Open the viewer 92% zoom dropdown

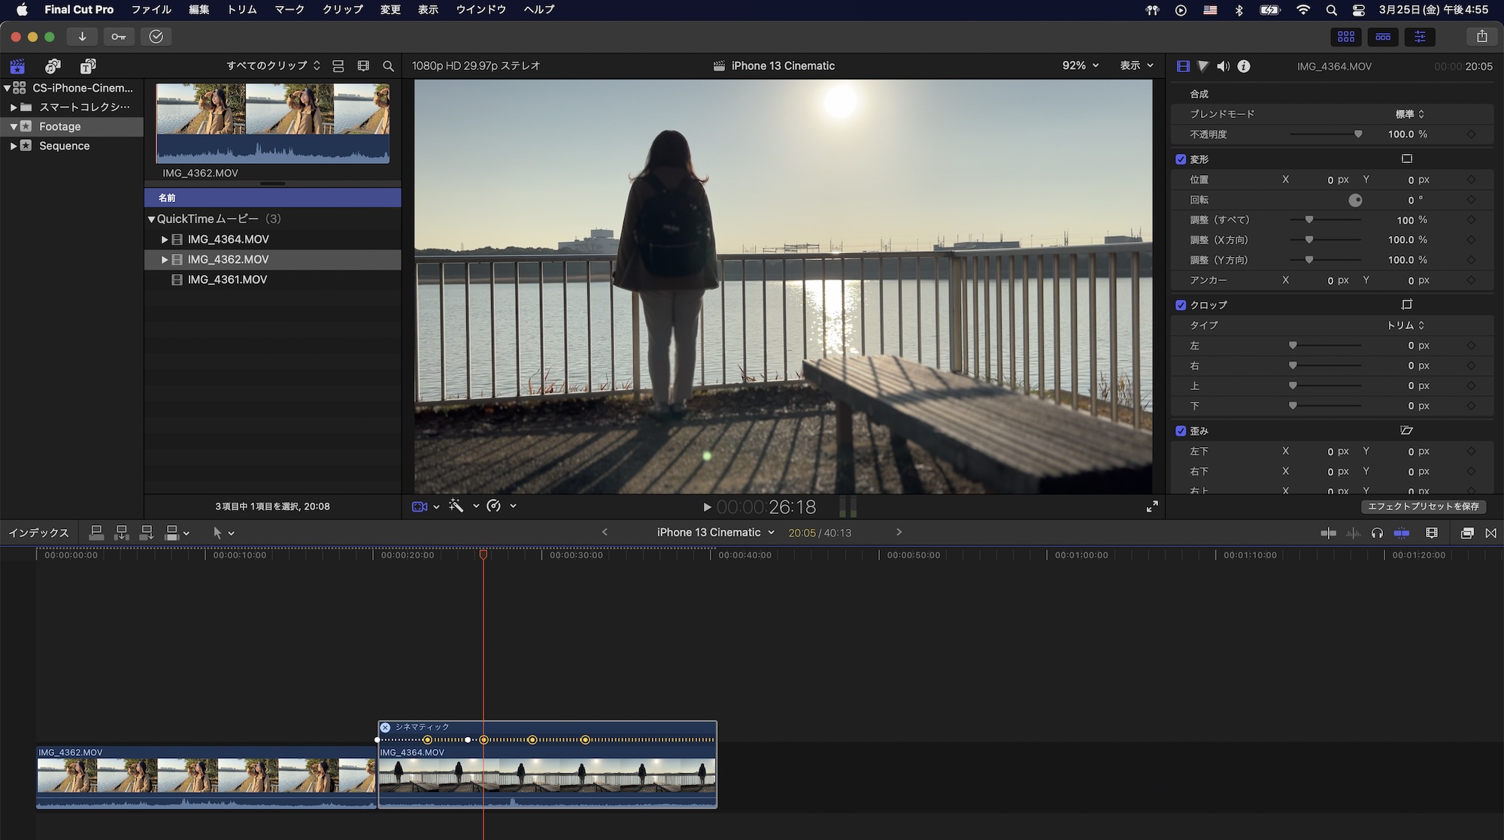1080,66
